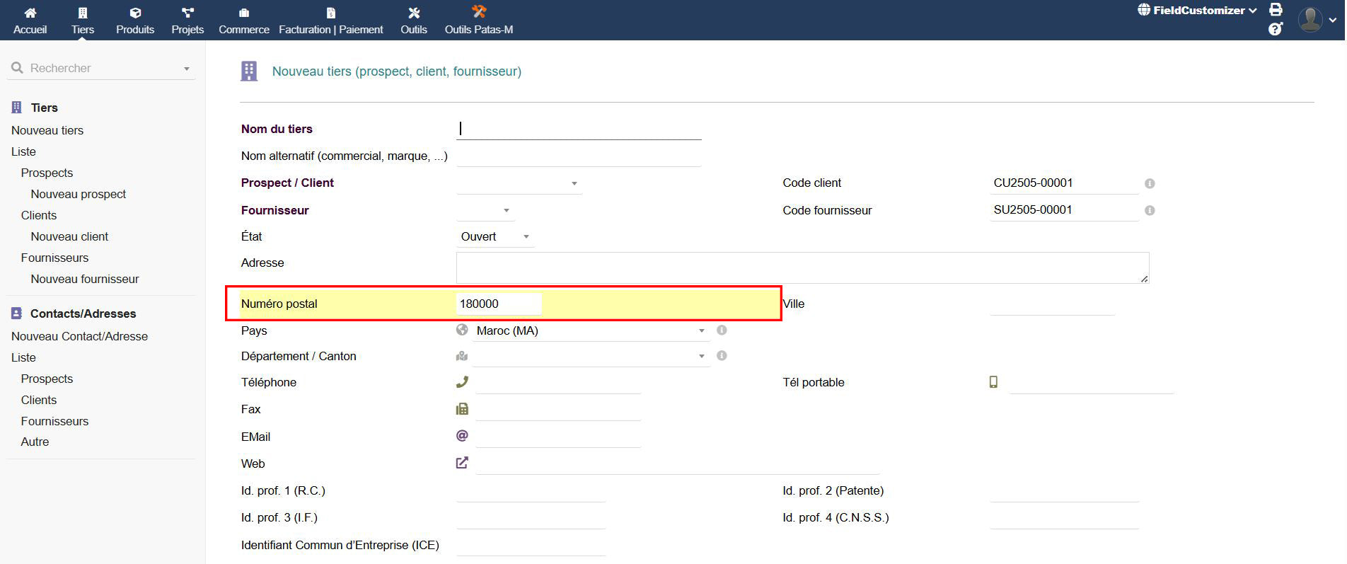Click the user avatar in top right
This screenshot has height=564, width=1347.
[1310, 19]
